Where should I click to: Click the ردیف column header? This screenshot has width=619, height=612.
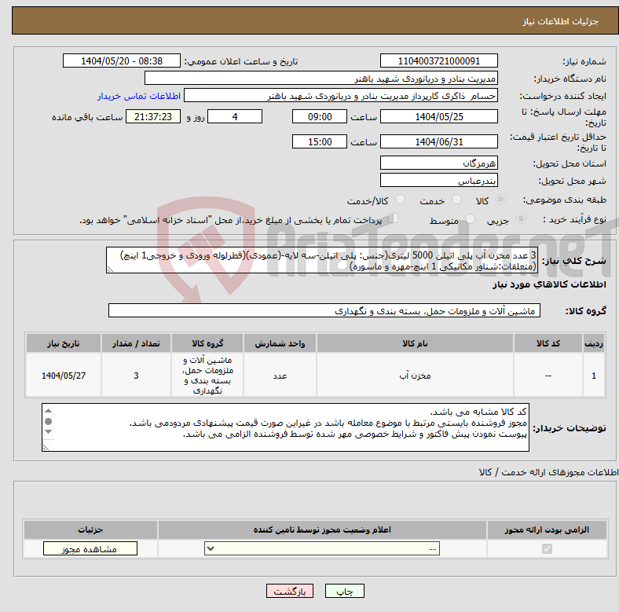point(594,343)
